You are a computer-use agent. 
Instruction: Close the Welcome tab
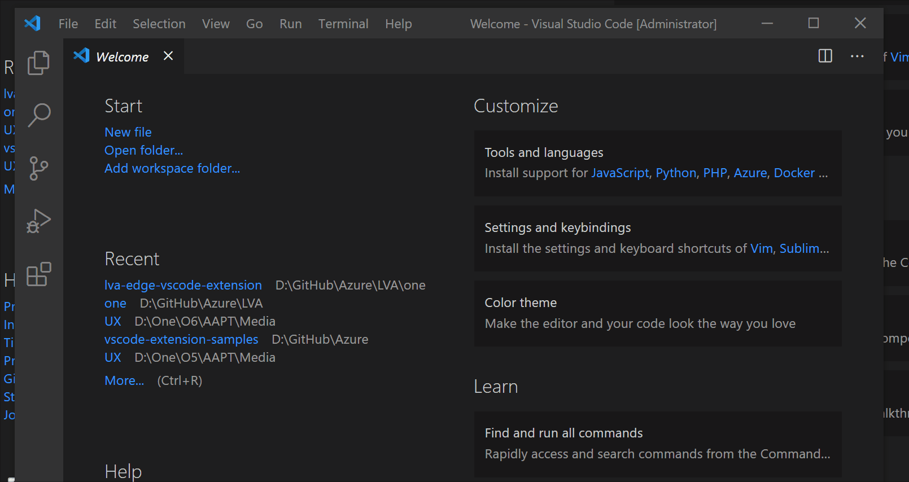point(168,56)
